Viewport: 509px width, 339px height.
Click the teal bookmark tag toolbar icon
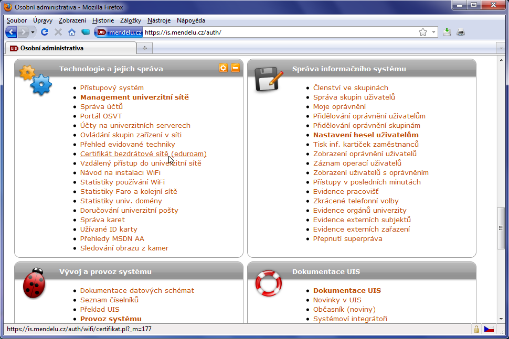pyautogui.click(x=86, y=32)
